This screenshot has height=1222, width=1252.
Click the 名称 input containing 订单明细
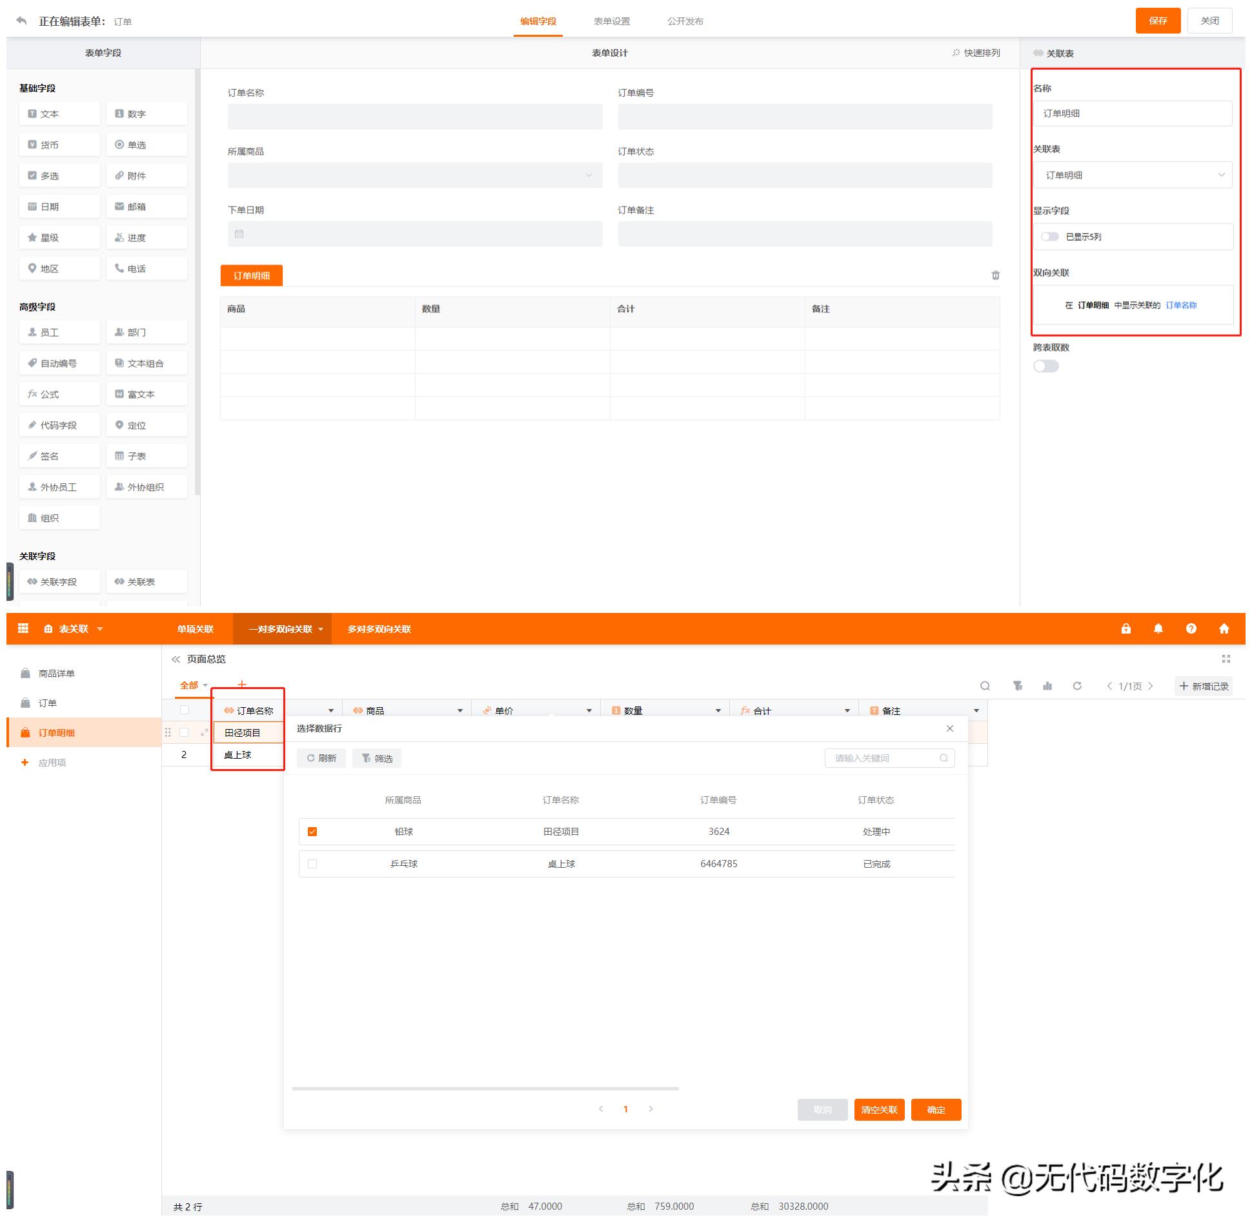[1133, 113]
